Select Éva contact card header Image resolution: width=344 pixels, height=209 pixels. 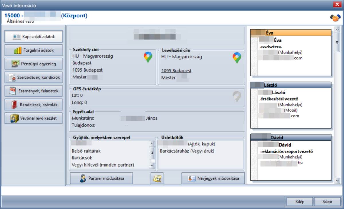(291, 33)
